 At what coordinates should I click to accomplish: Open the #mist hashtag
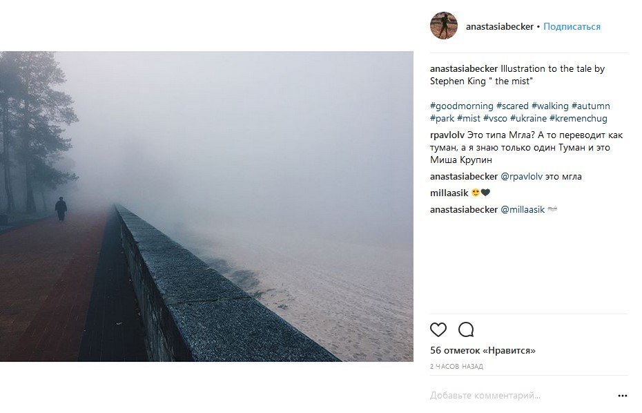tap(469, 119)
